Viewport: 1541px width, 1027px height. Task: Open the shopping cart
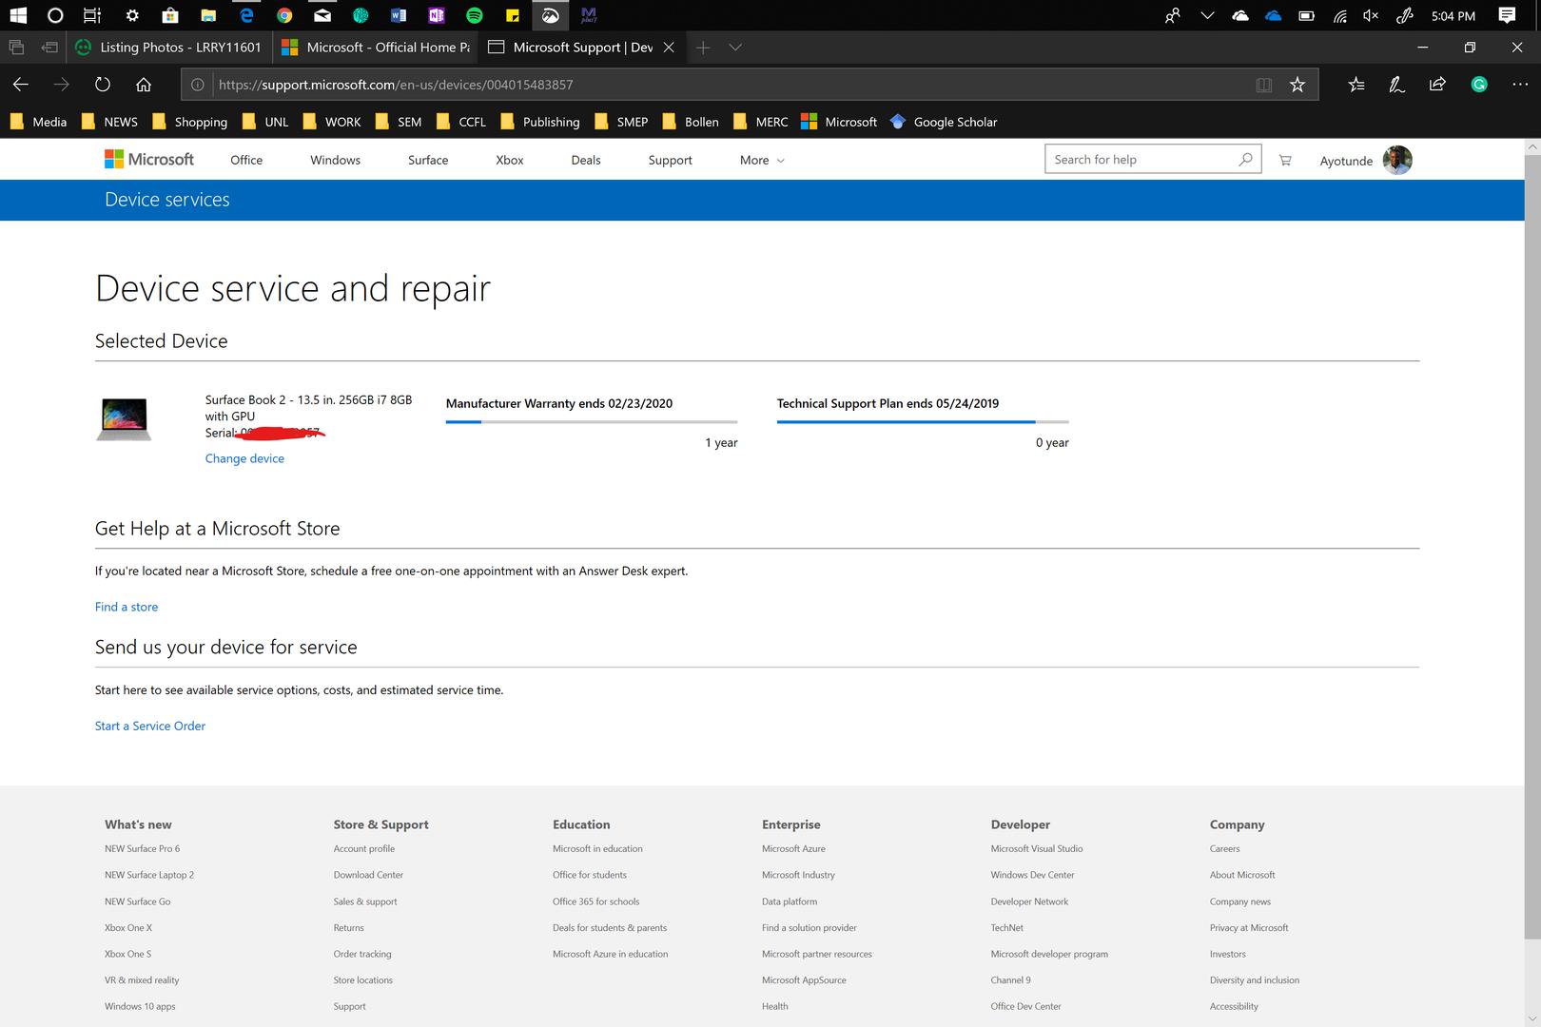tap(1285, 161)
